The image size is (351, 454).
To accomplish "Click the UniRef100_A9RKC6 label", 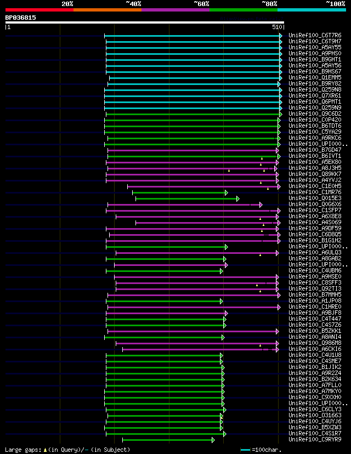I will point(315,138).
